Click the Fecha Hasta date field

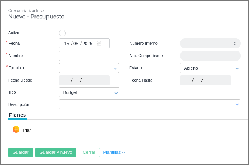[205, 80]
